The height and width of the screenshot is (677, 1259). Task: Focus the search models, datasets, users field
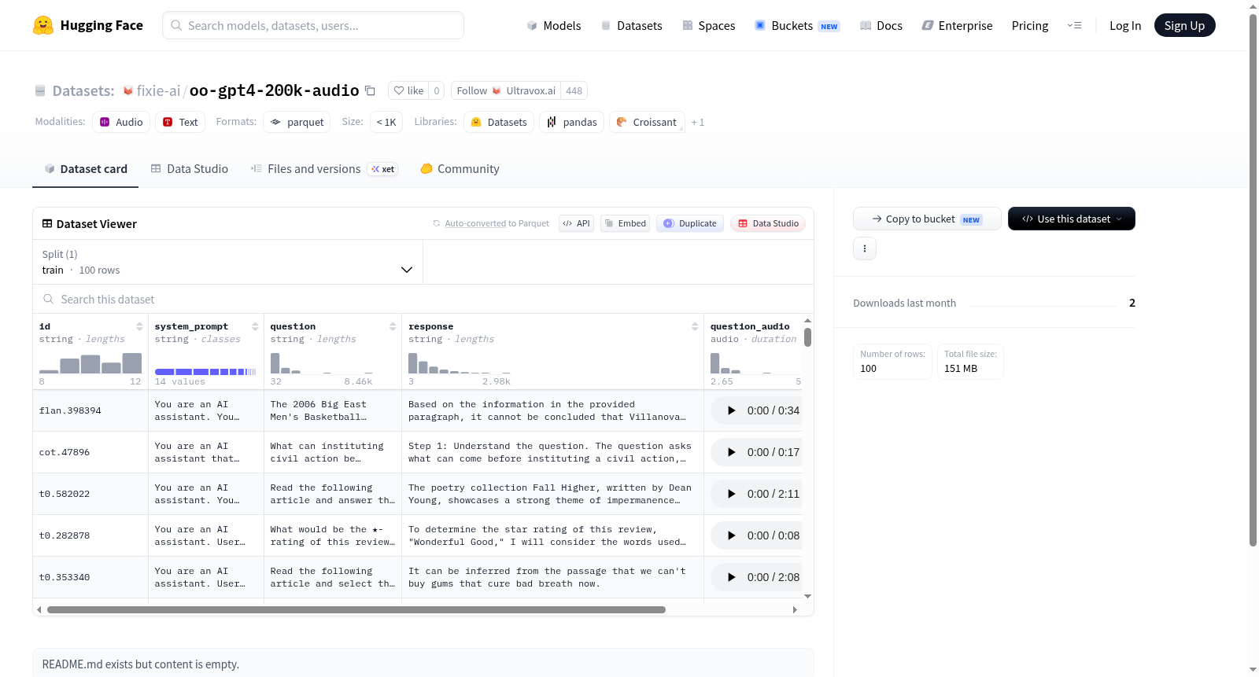pos(313,25)
